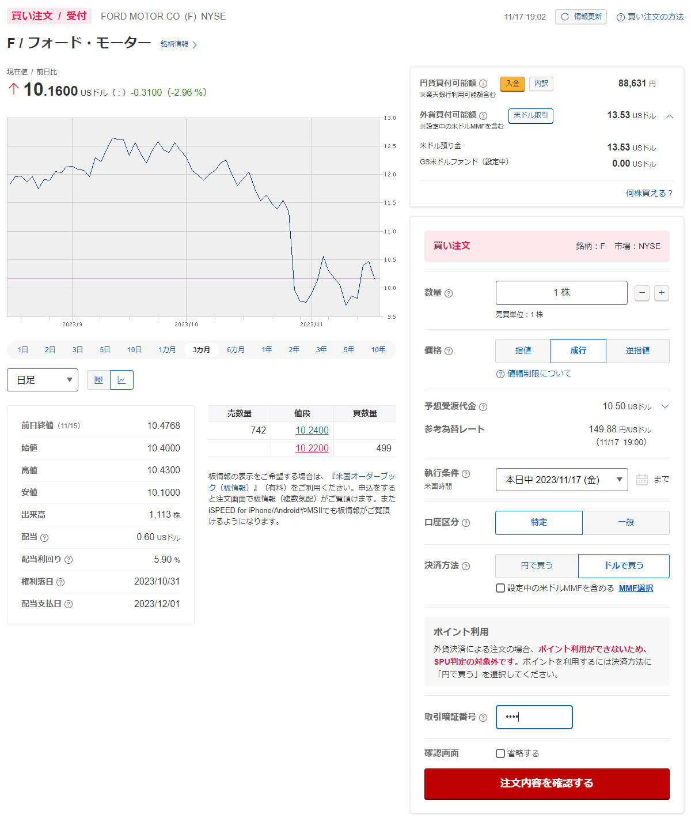
Task: Choose the 指値 price type tab
Action: click(523, 350)
